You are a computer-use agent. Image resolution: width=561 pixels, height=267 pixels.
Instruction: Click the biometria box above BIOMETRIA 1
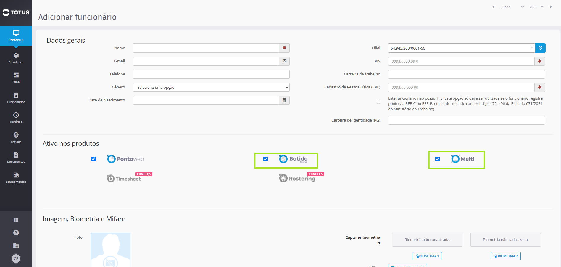pyautogui.click(x=427, y=240)
